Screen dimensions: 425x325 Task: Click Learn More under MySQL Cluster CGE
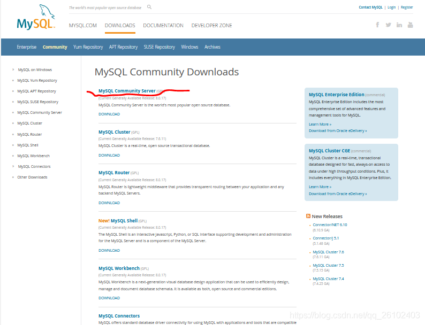pos(320,187)
